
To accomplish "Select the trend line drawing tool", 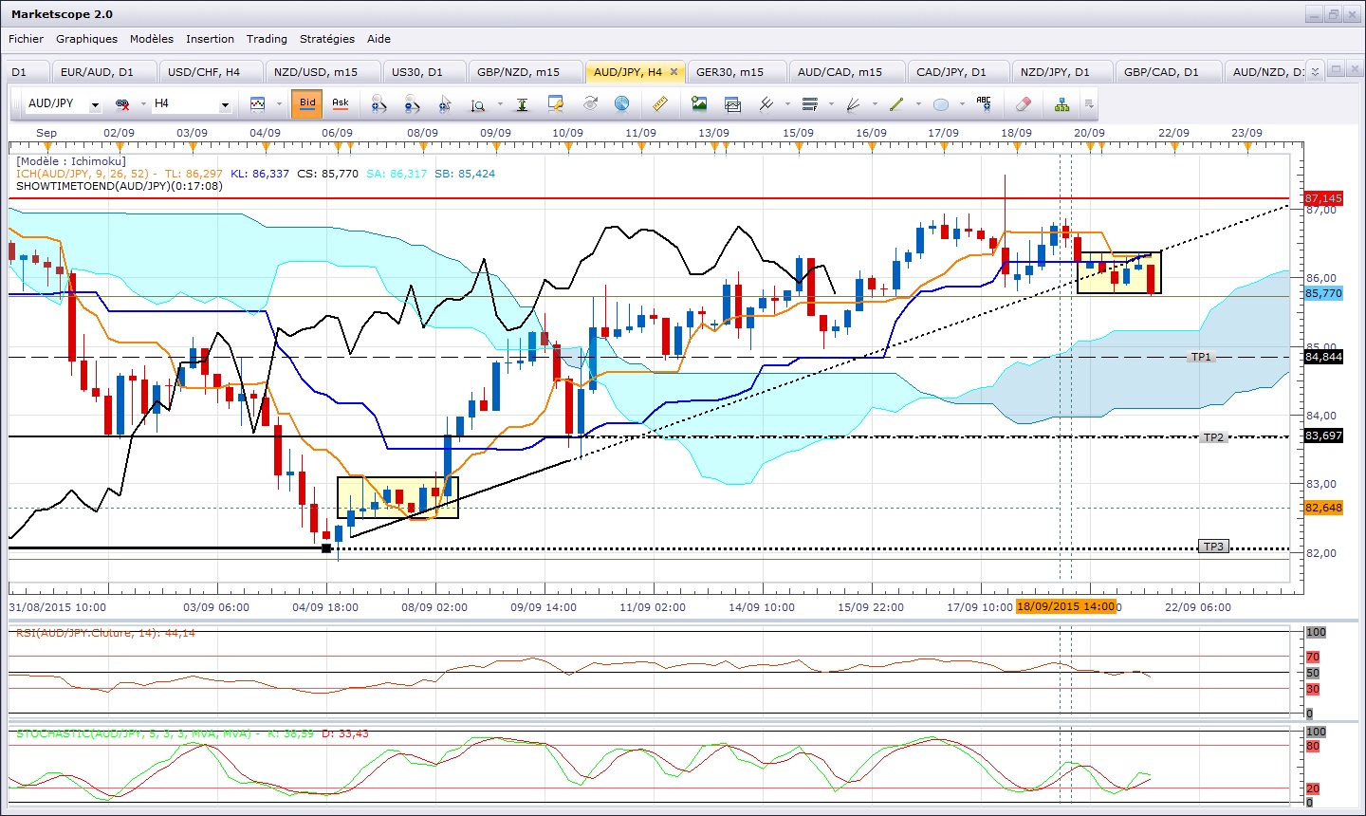I will click(895, 103).
